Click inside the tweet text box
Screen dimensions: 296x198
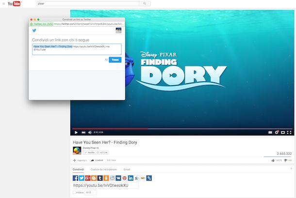tap(77, 49)
